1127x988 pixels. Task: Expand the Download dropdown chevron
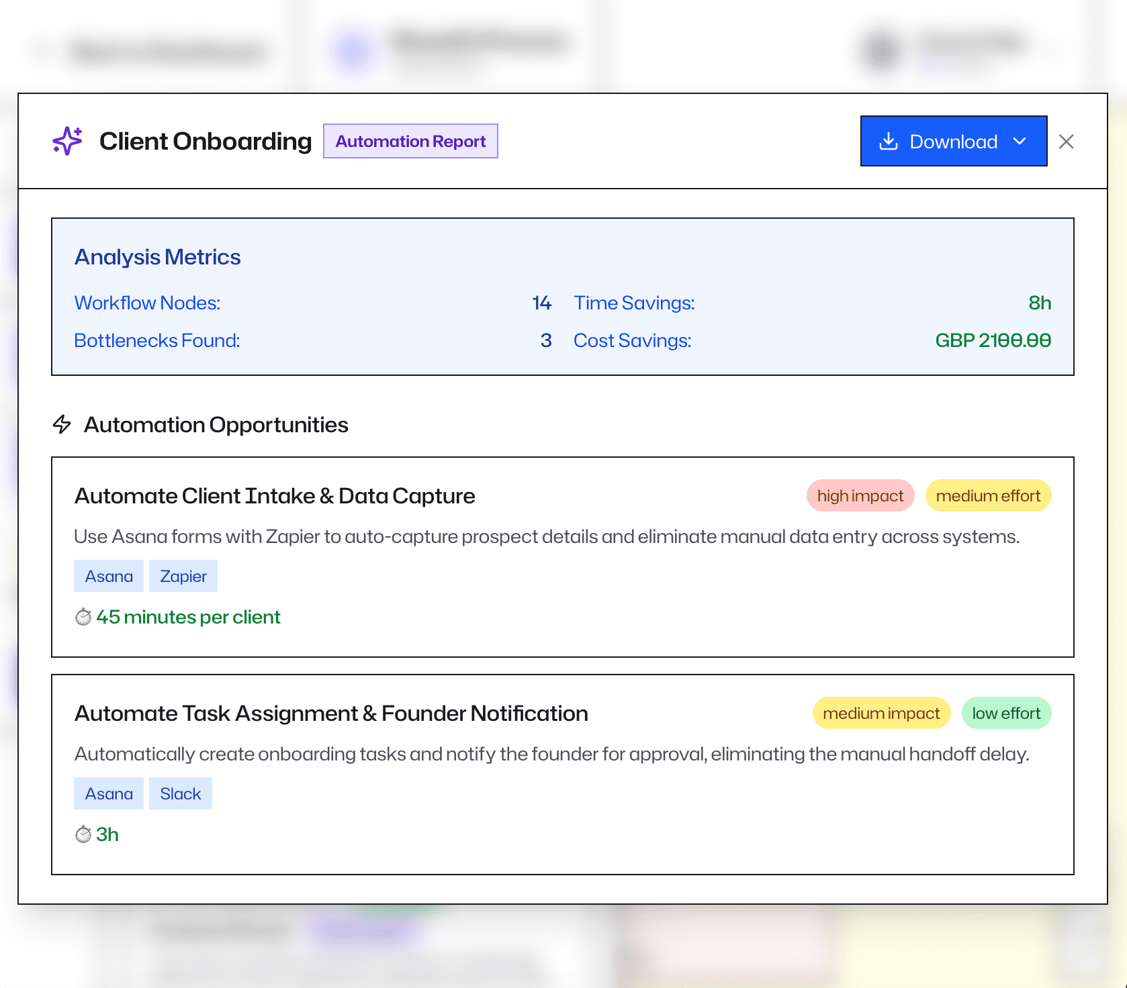click(x=1020, y=141)
